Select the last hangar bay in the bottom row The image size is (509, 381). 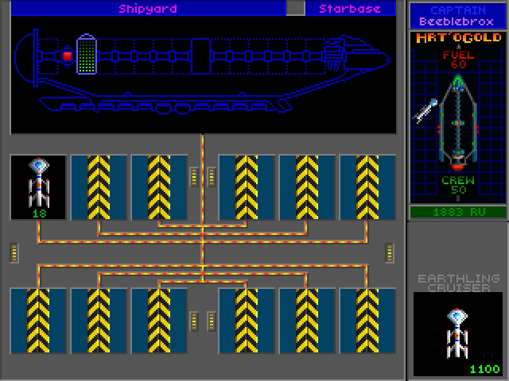pos(367,321)
